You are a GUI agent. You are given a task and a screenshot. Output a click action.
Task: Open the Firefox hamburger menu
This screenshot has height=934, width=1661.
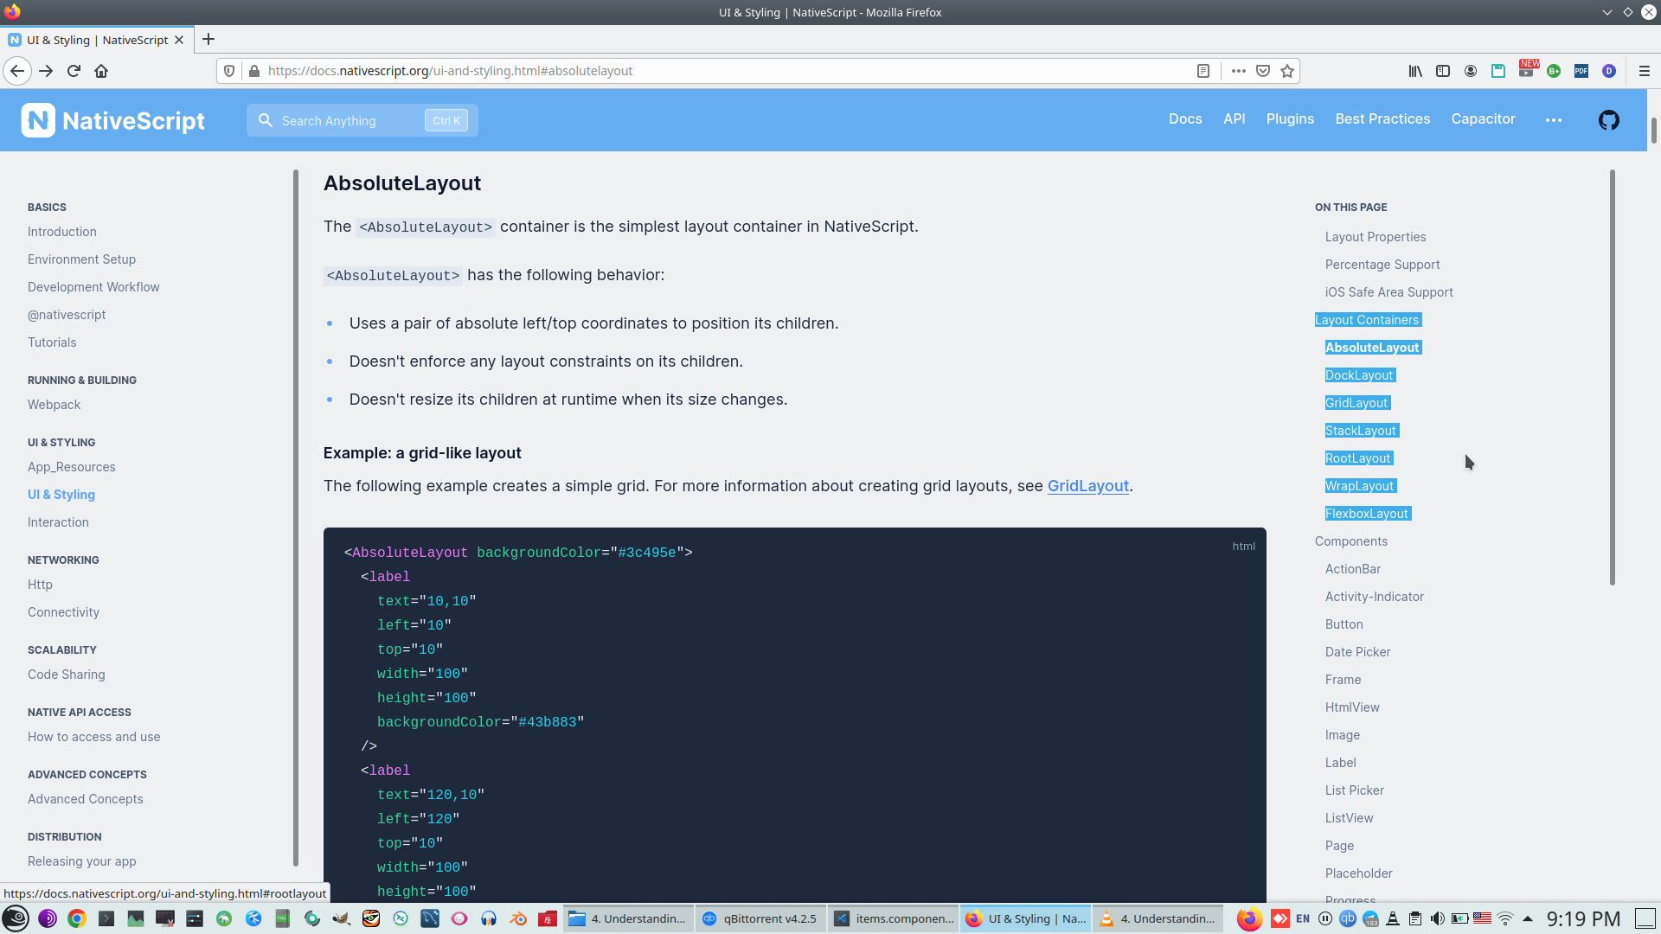(x=1646, y=71)
